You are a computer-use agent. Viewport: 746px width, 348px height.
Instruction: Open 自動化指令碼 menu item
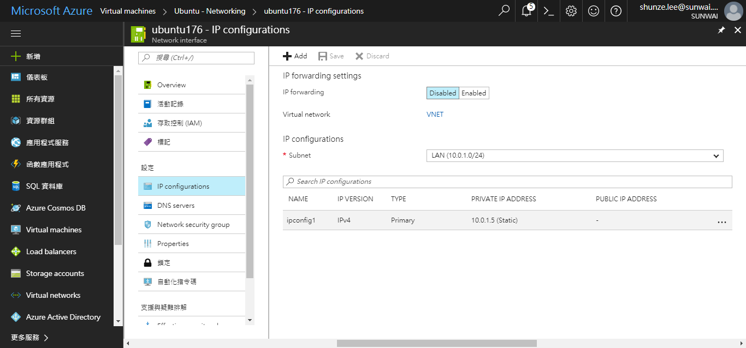[x=192, y=282]
